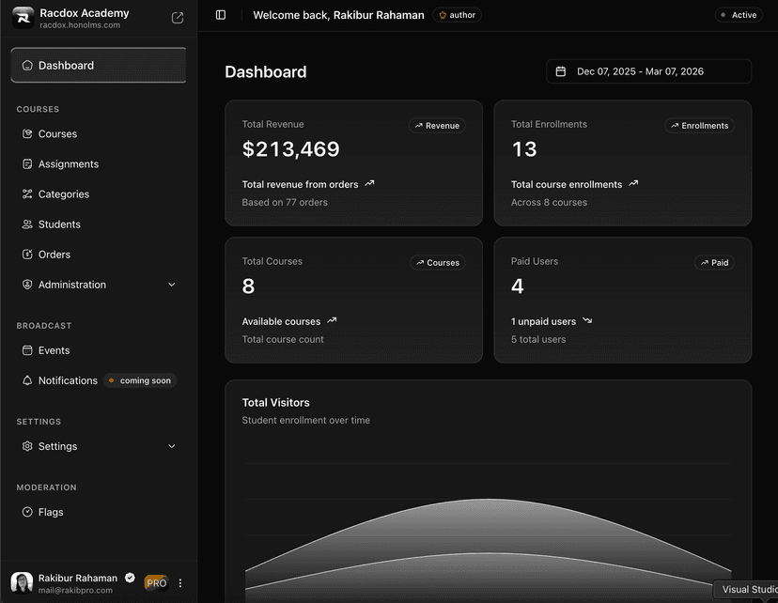Open user options three-dot menu
Viewport: 778px width, 603px height.
180,583
